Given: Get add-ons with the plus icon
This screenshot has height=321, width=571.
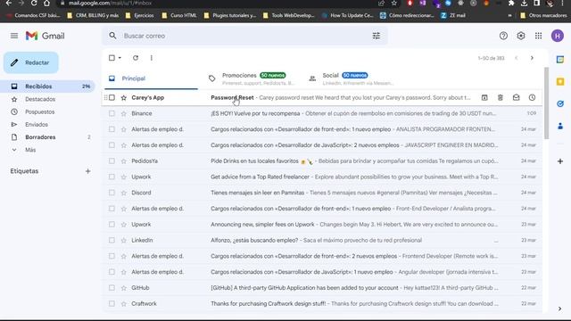Looking at the screenshot, I should click(560, 161).
